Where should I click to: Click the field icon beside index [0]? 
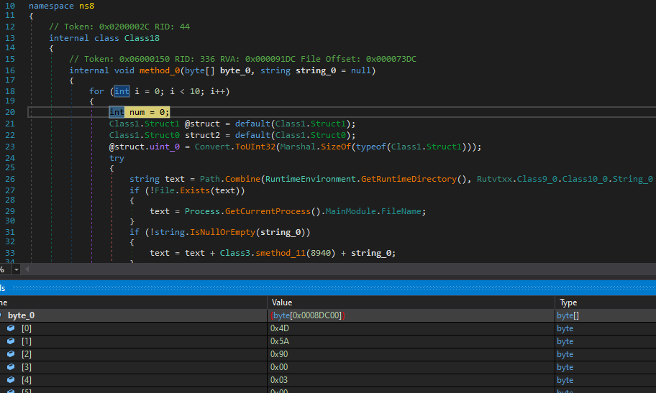[11, 328]
